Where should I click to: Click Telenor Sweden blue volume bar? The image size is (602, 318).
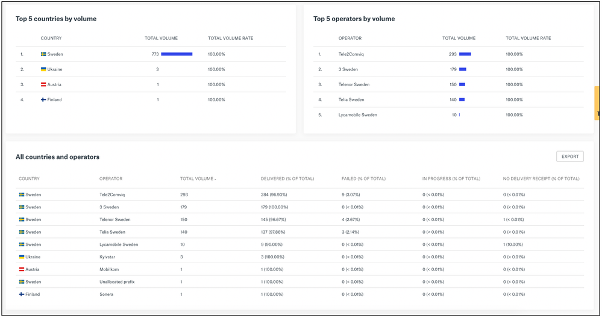click(462, 84)
